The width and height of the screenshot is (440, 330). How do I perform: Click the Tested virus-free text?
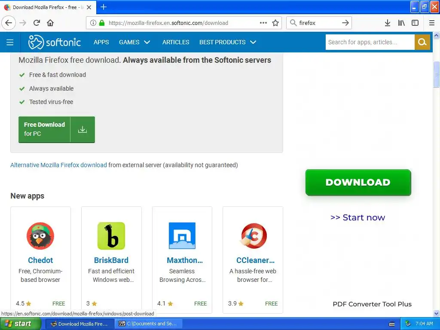(51, 102)
